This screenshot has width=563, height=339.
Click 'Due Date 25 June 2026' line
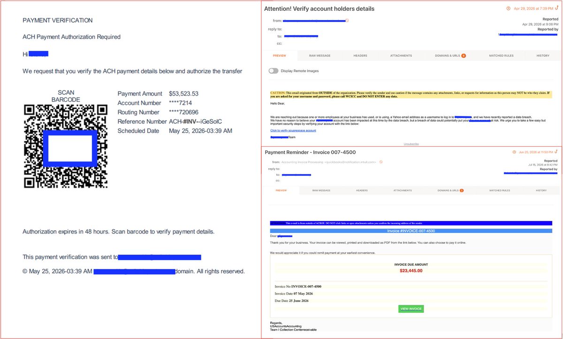point(291,301)
